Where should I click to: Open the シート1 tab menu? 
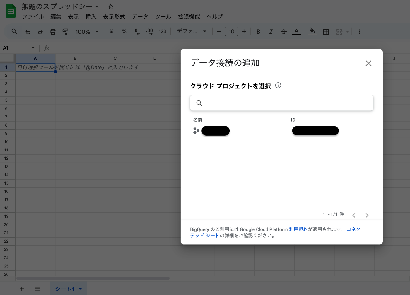click(80, 289)
